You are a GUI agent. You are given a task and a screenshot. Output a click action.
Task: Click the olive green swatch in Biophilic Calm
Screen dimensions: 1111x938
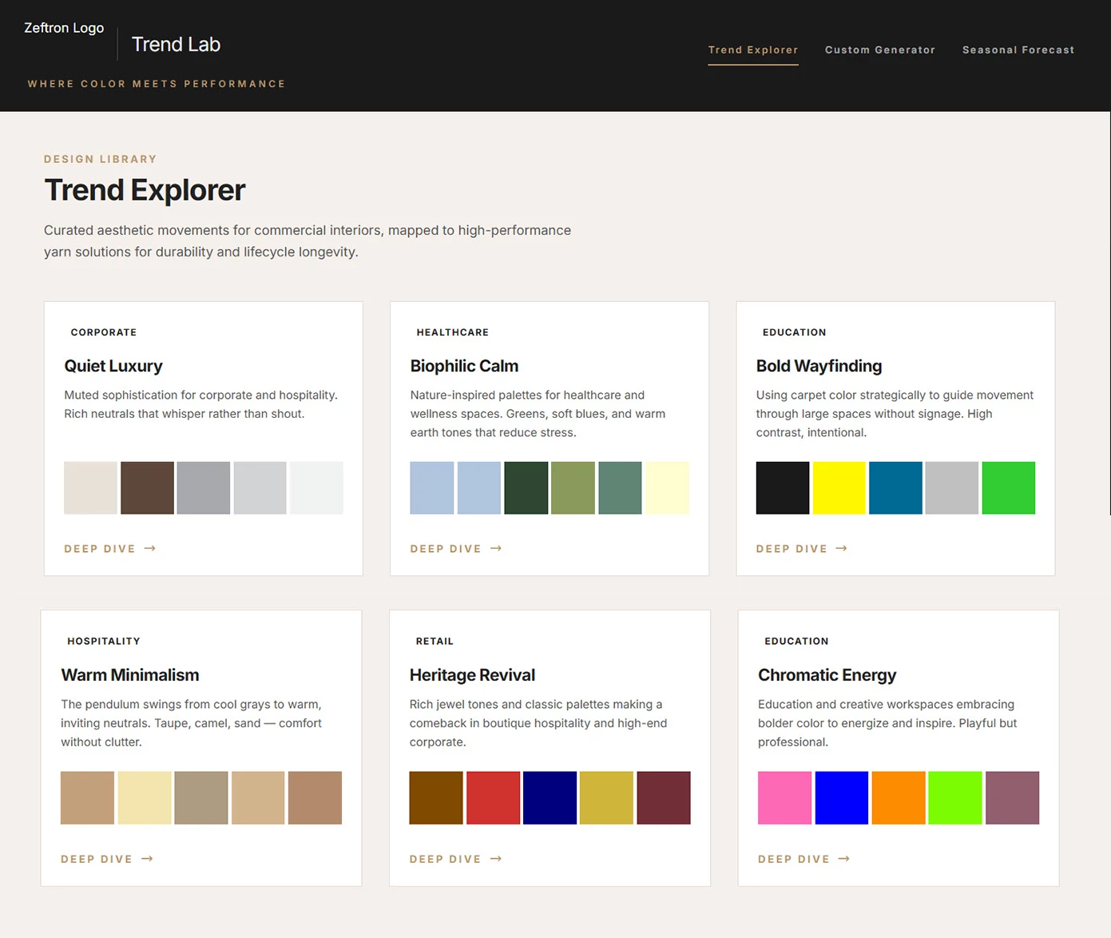click(x=573, y=487)
